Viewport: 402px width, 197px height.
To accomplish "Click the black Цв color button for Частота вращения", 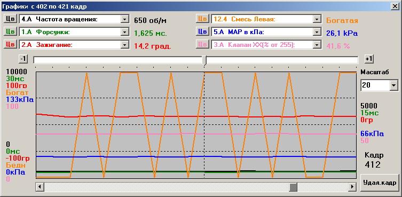I will click(10, 19).
